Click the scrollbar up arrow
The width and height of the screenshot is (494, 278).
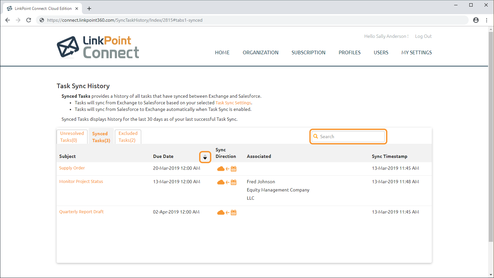(491, 29)
